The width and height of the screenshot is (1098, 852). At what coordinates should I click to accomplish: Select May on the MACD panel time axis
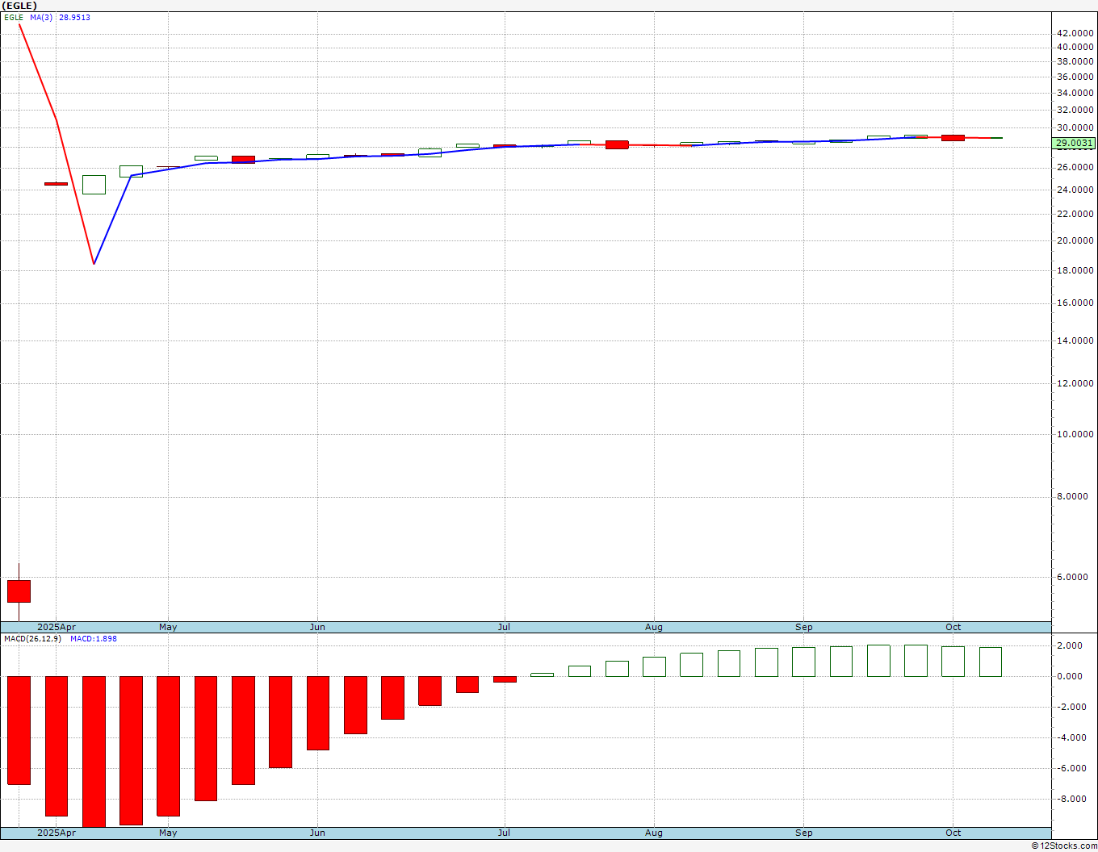coord(168,833)
